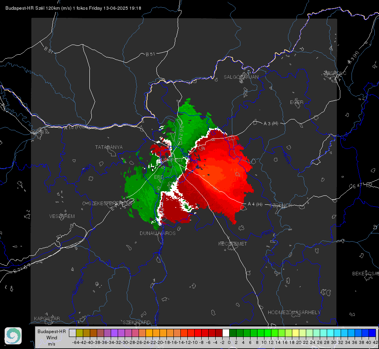Viewport: 379px width, 349px height.
Task: Click the SZÉKESFEHÉRVÁR city label
Action: (x=110, y=203)
